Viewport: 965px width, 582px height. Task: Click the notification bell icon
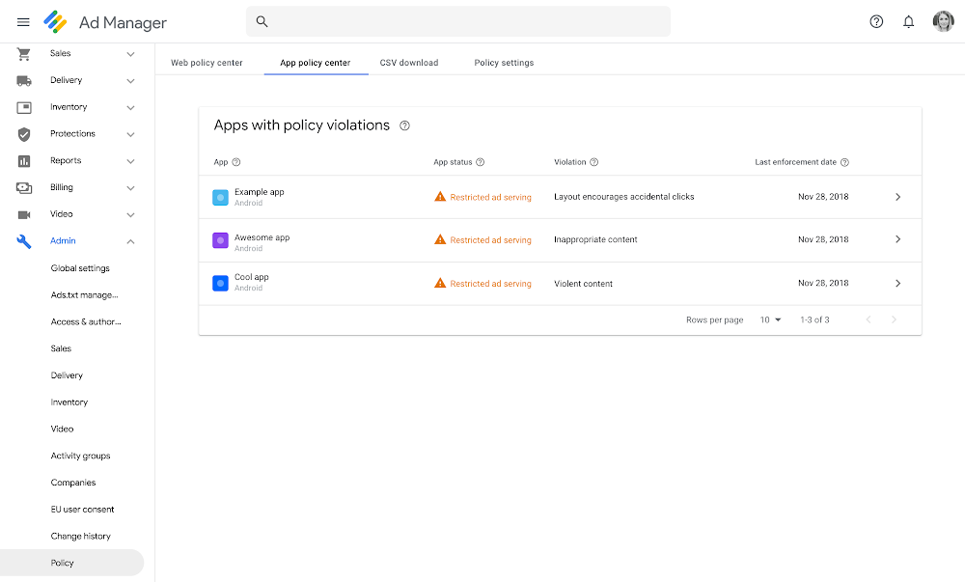[x=908, y=21]
